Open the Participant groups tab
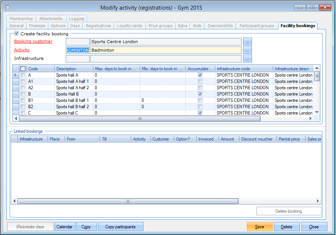 [257, 26]
